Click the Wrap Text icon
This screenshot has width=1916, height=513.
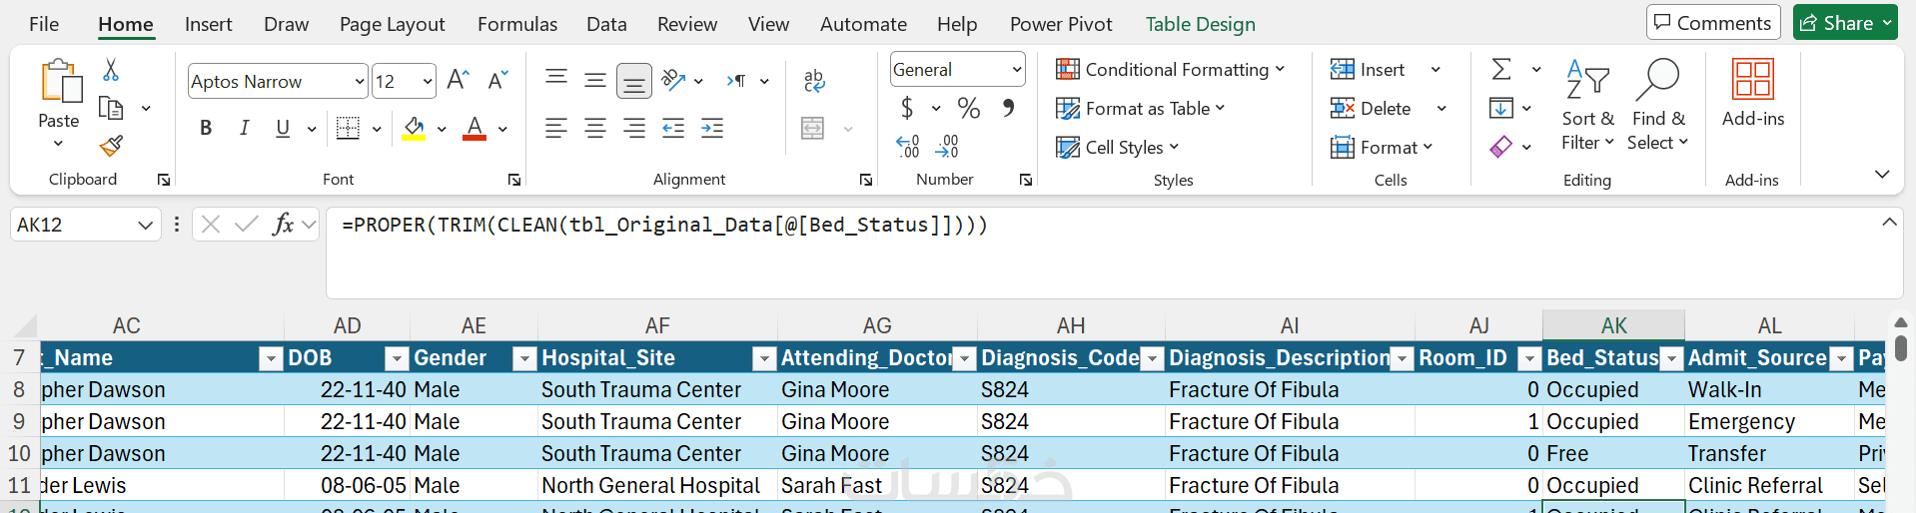tap(814, 81)
